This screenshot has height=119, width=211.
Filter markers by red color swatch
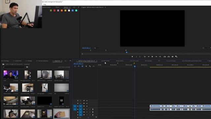coord(54,11)
